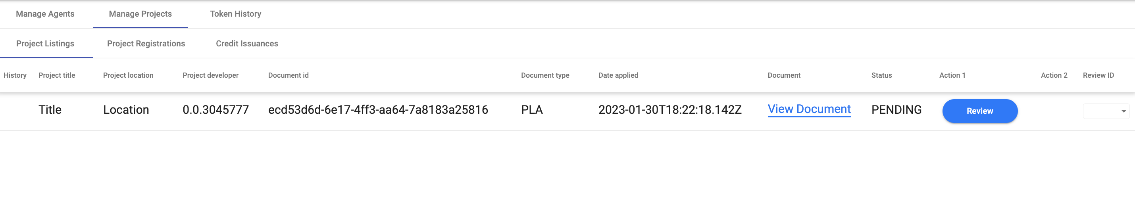This screenshot has width=1135, height=203.
Task: Switch to the Token History tab
Action: (235, 14)
